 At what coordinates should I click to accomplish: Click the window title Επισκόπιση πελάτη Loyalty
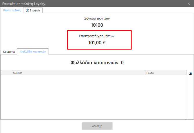[24, 4]
